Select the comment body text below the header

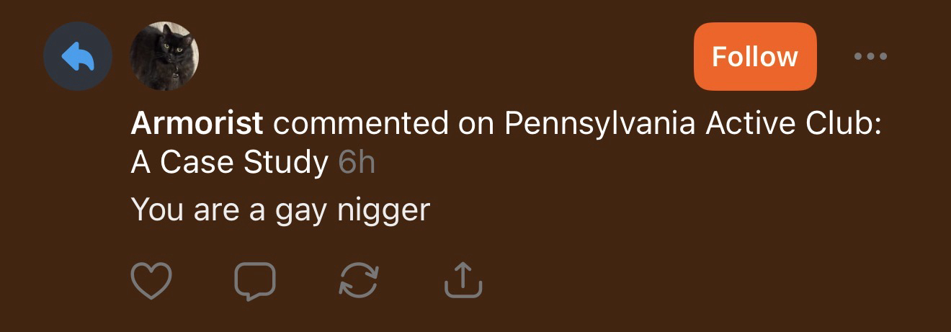280,210
